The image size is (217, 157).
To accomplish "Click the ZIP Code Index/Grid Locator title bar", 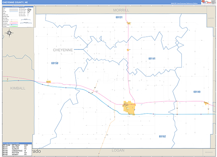I will pyautogui.click(x=17, y=143).
